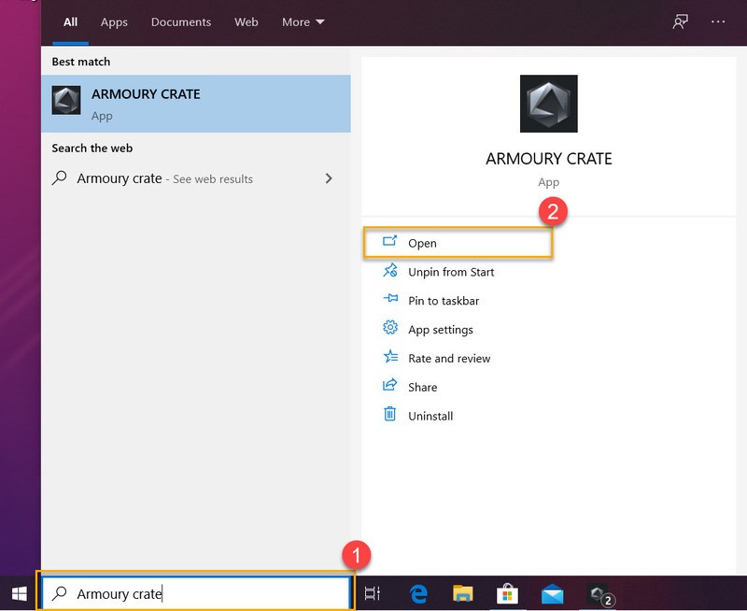Expand the More search filters menu

click(303, 21)
